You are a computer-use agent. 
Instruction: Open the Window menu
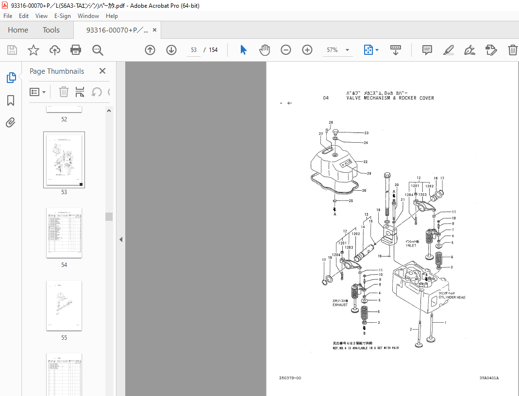point(88,16)
